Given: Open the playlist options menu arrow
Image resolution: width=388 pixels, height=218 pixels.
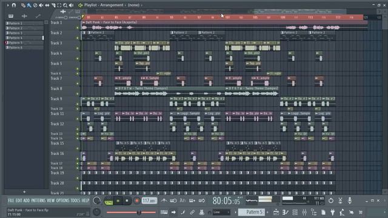Looking at the screenshot, I should click(8, 5).
